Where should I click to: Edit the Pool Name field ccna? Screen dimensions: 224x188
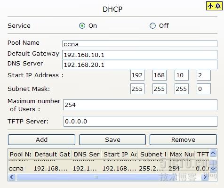tap(140, 44)
